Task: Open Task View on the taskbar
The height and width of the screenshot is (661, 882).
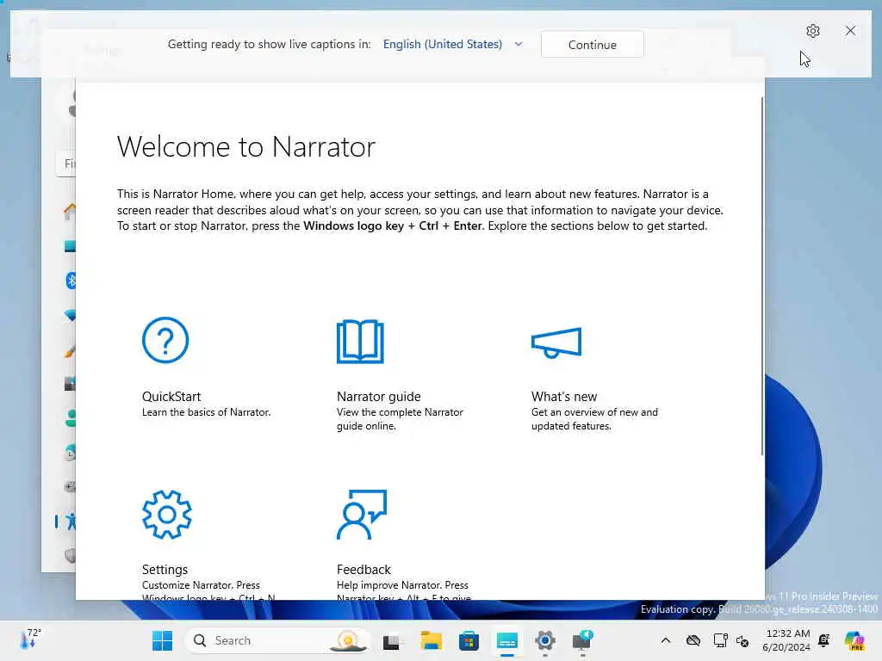Action: (391, 640)
